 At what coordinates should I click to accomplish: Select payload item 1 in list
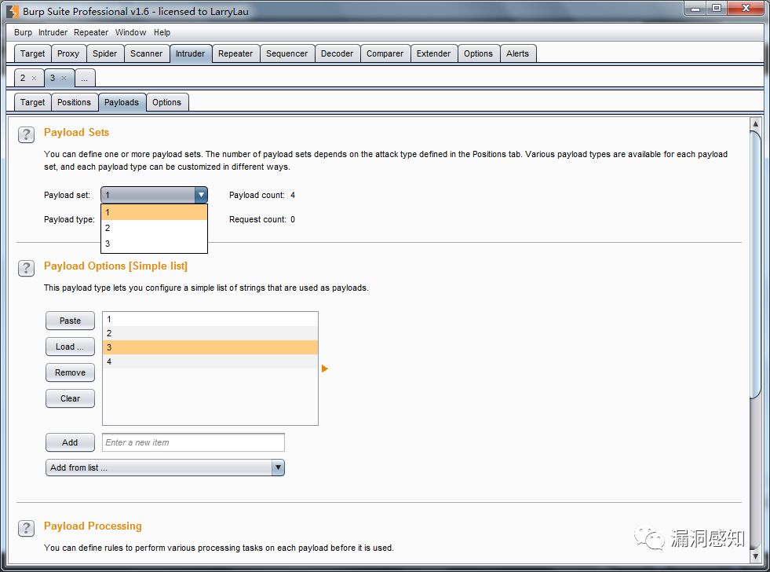point(210,319)
